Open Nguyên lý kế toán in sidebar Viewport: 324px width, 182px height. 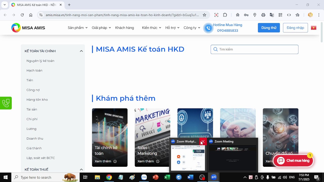coord(40,61)
